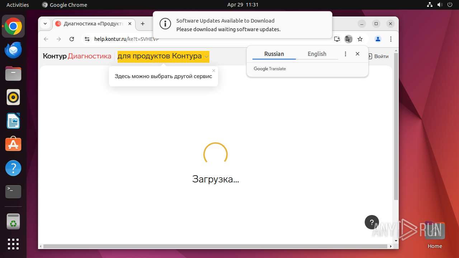Open the Home folder on desktop
Screen dimensions: 459x258
point(435,235)
